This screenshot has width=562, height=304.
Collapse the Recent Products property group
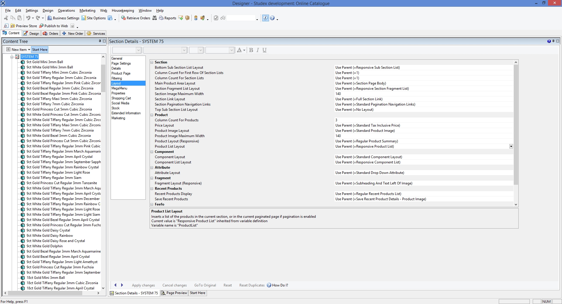click(x=152, y=189)
